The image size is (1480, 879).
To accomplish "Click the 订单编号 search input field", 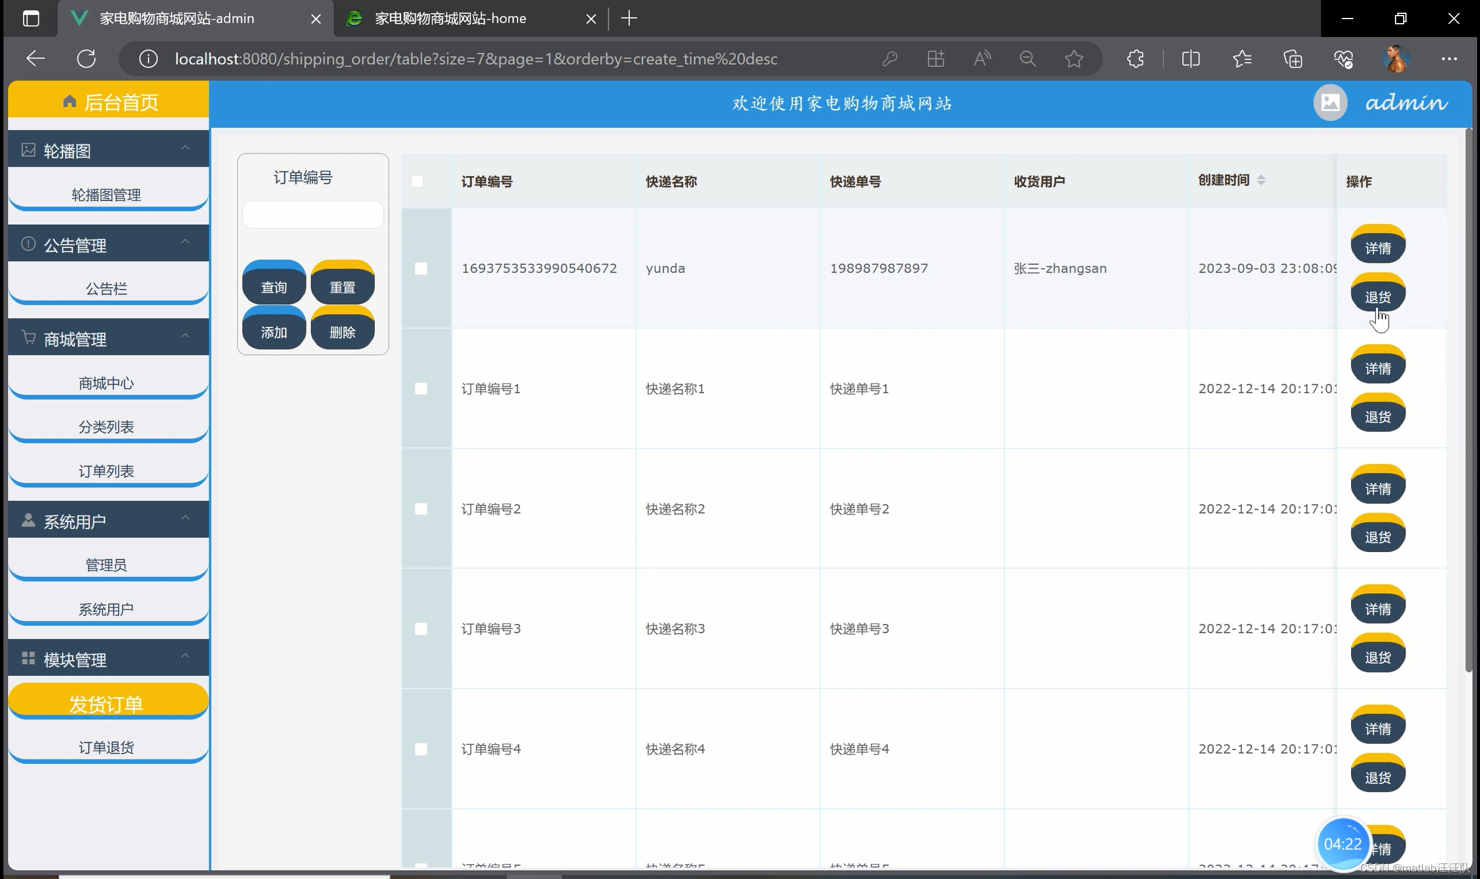I will (312, 215).
